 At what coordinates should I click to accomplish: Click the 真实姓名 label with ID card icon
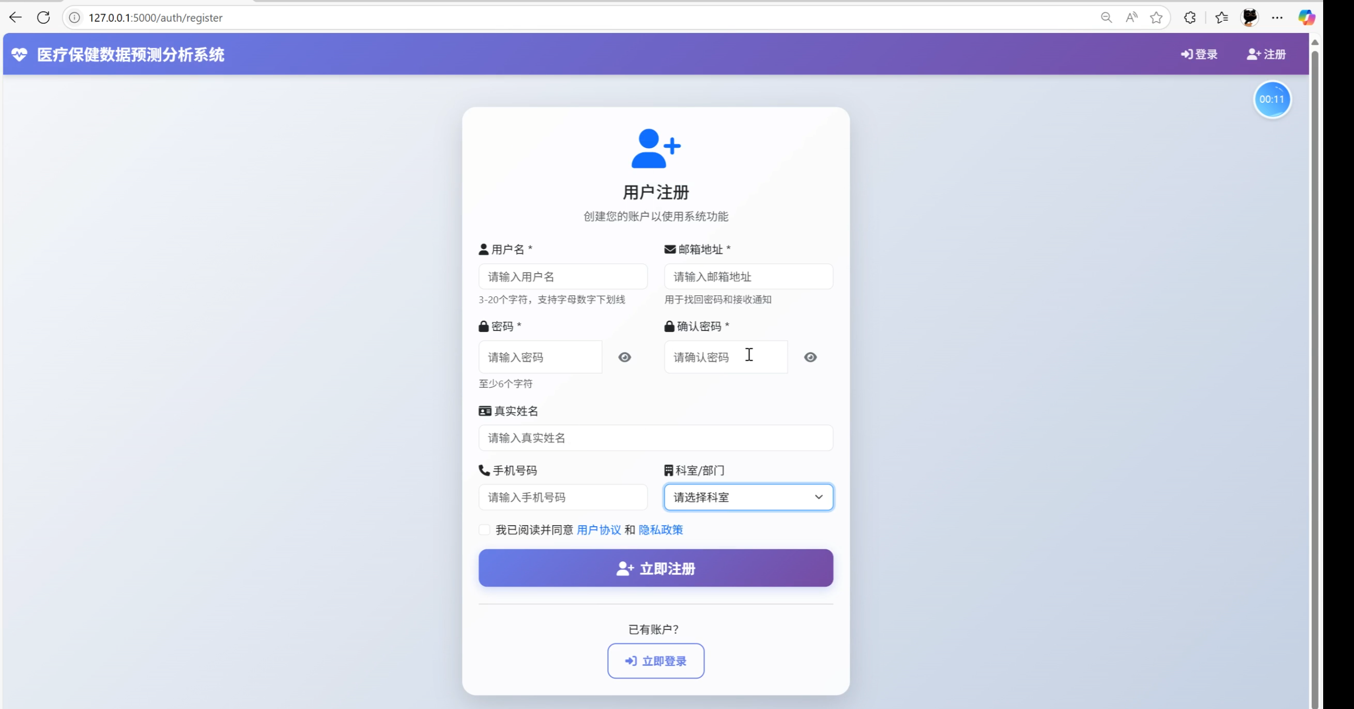(508, 411)
